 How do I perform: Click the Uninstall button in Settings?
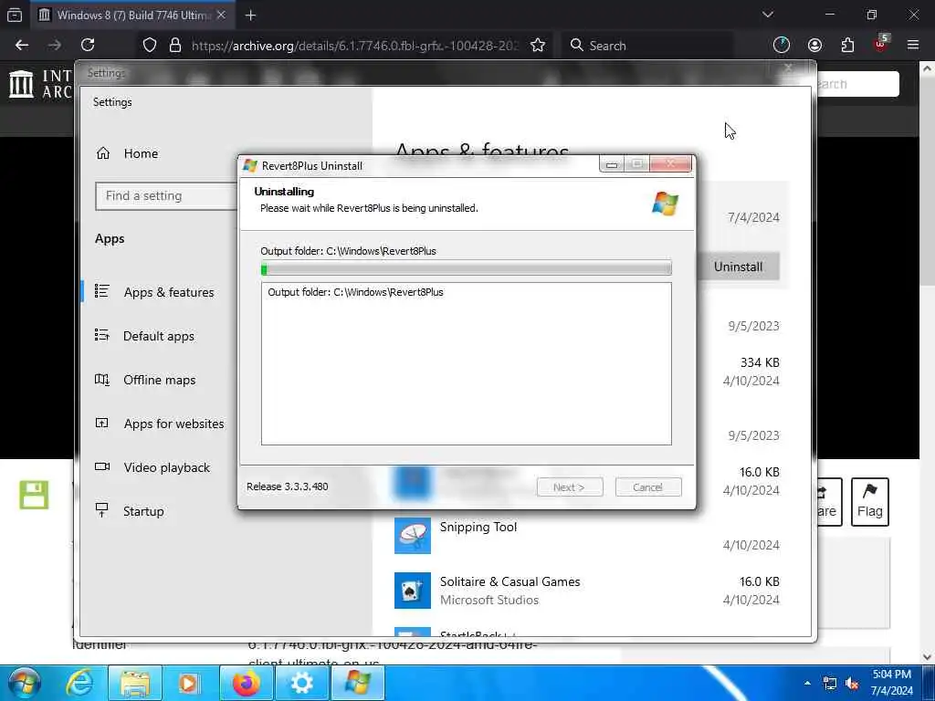[738, 267]
